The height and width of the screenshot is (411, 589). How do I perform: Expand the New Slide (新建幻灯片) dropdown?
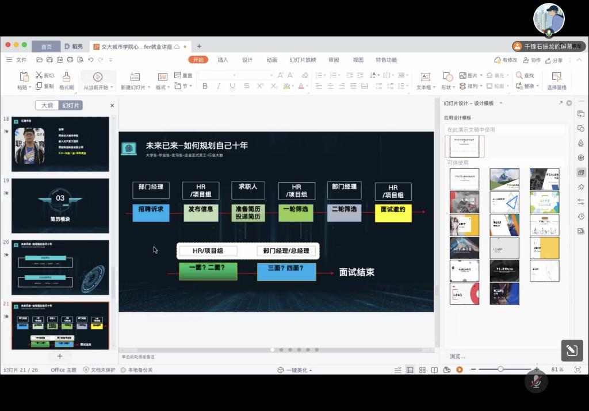pos(149,87)
